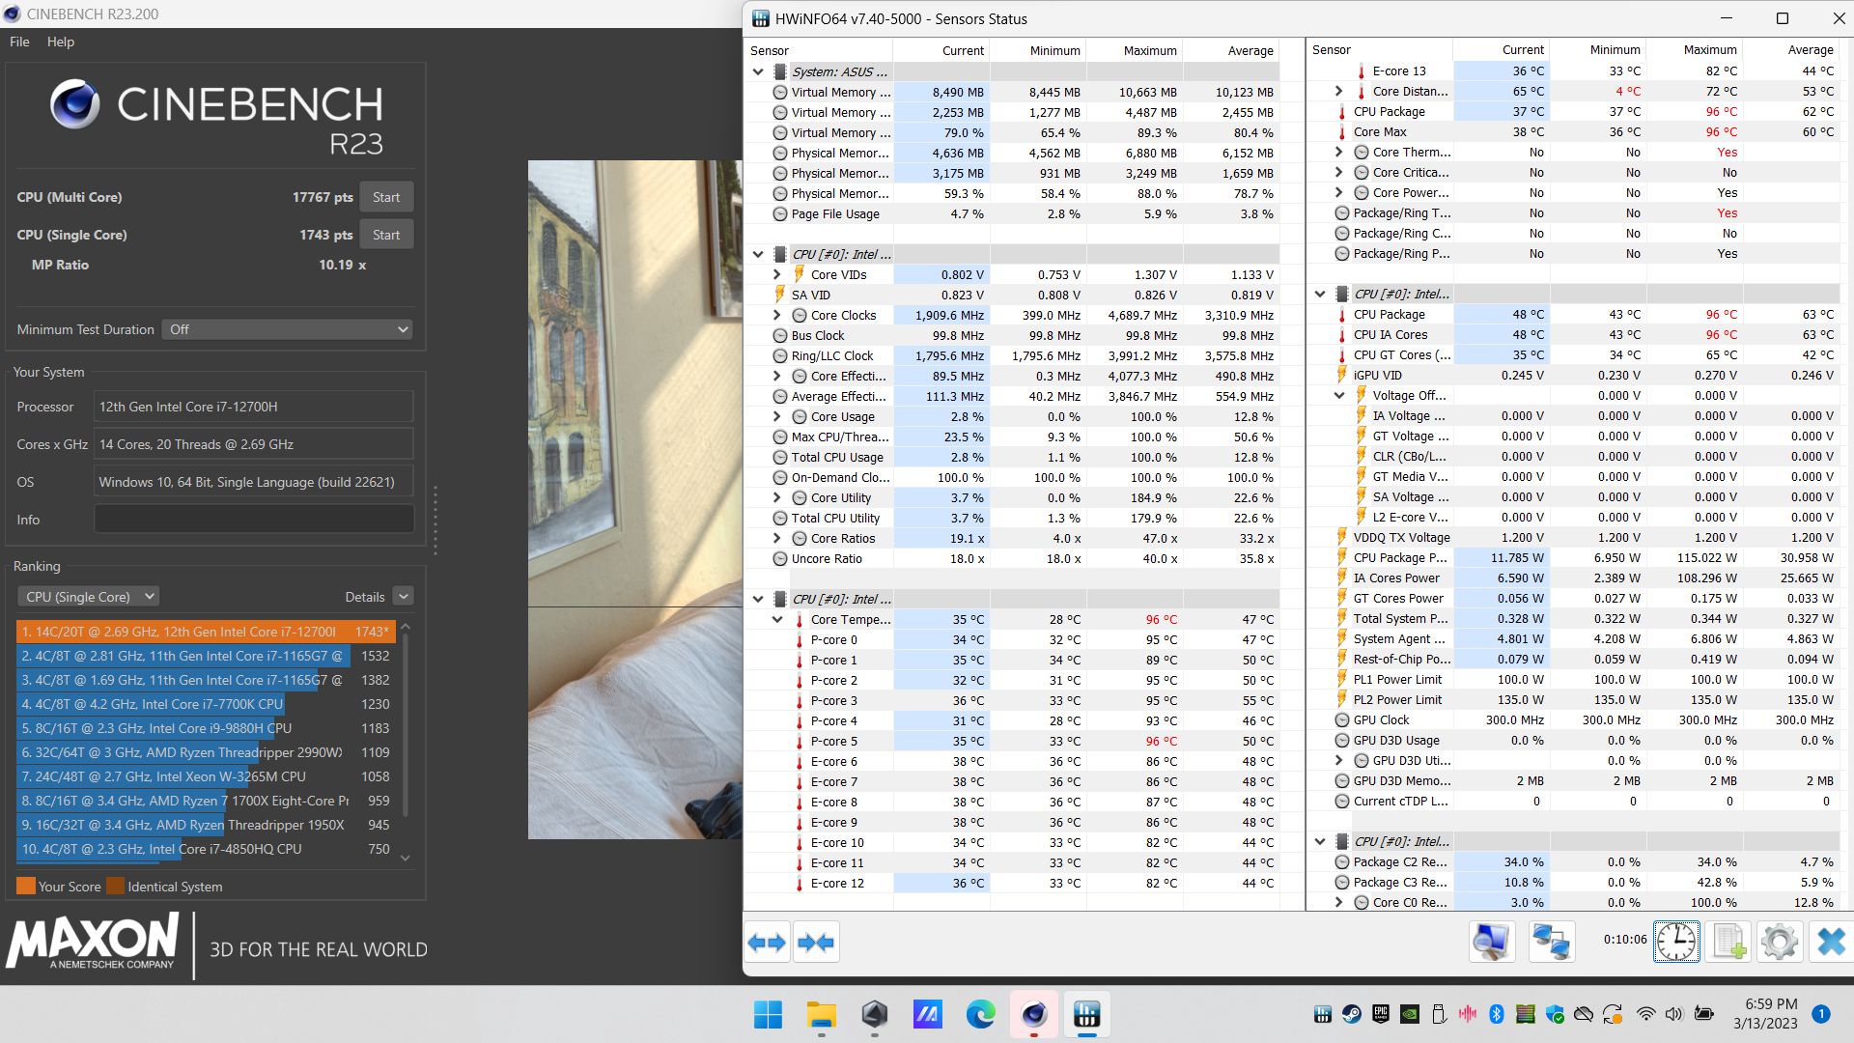Open remote sensor monitoring via the networked monitors icon
The image size is (1854, 1043).
click(1554, 941)
